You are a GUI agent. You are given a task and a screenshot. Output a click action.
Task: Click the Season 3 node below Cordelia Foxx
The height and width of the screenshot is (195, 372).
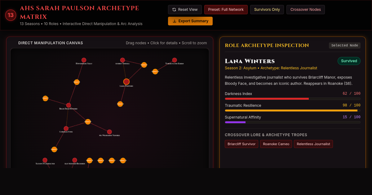click(x=54, y=149)
